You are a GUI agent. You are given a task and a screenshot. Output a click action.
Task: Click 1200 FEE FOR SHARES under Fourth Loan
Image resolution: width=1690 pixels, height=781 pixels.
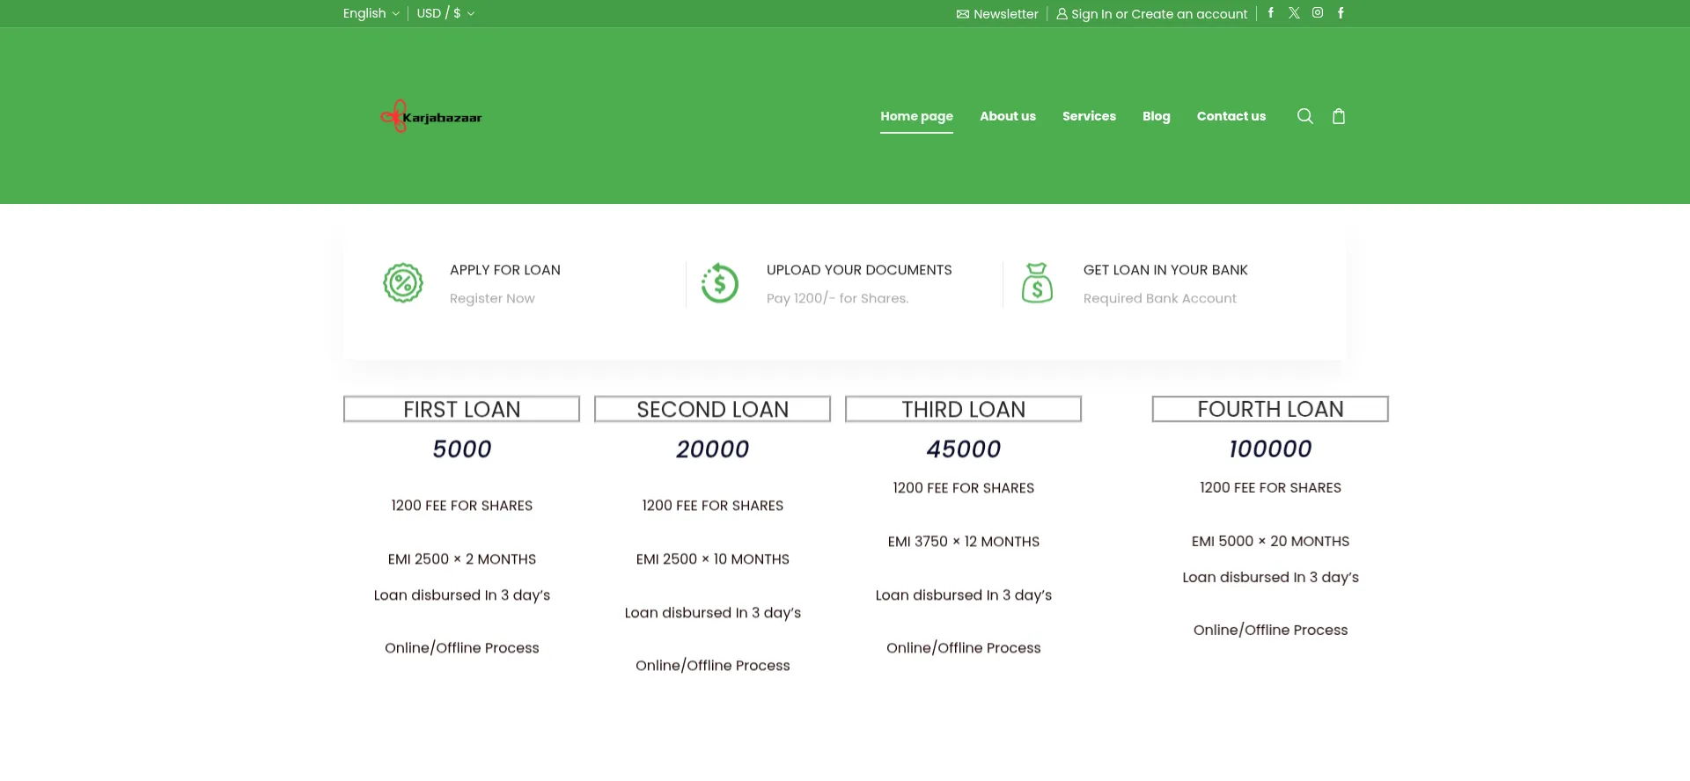[1270, 488]
